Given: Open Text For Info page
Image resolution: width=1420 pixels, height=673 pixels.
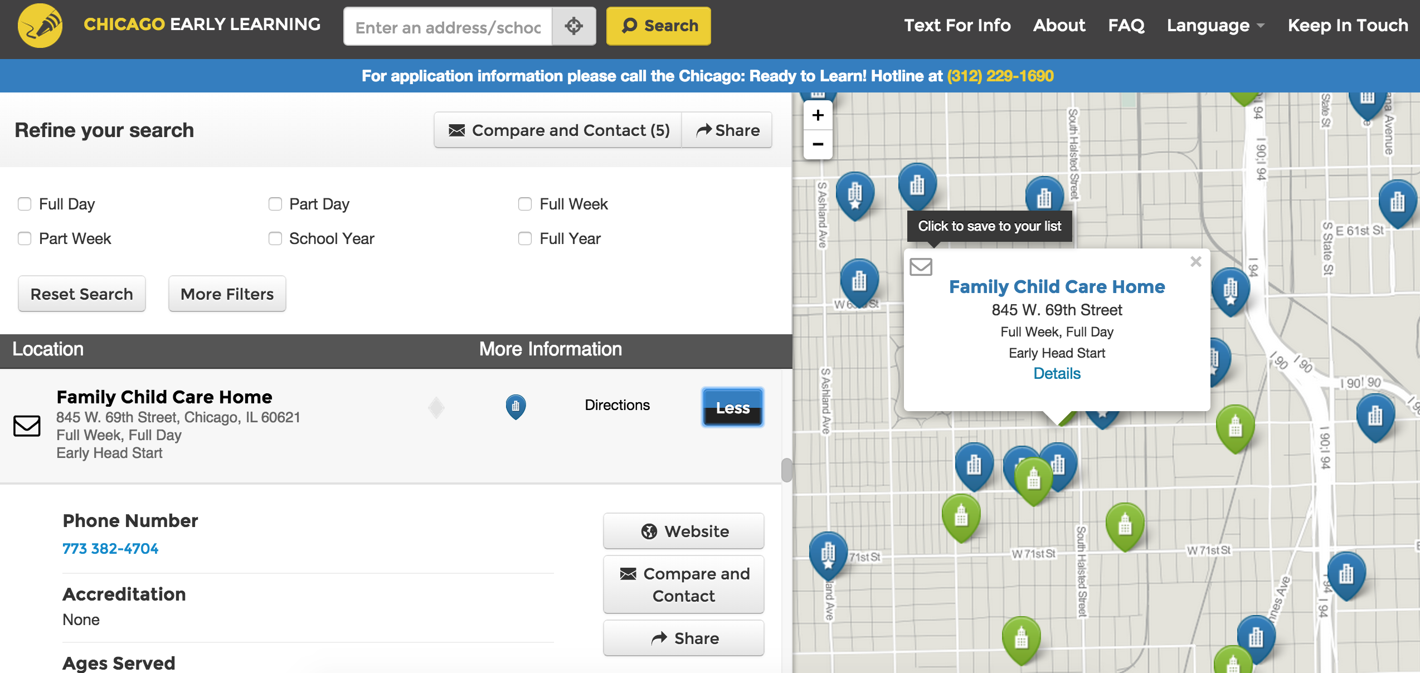Looking at the screenshot, I should pyautogui.click(x=957, y=25).
